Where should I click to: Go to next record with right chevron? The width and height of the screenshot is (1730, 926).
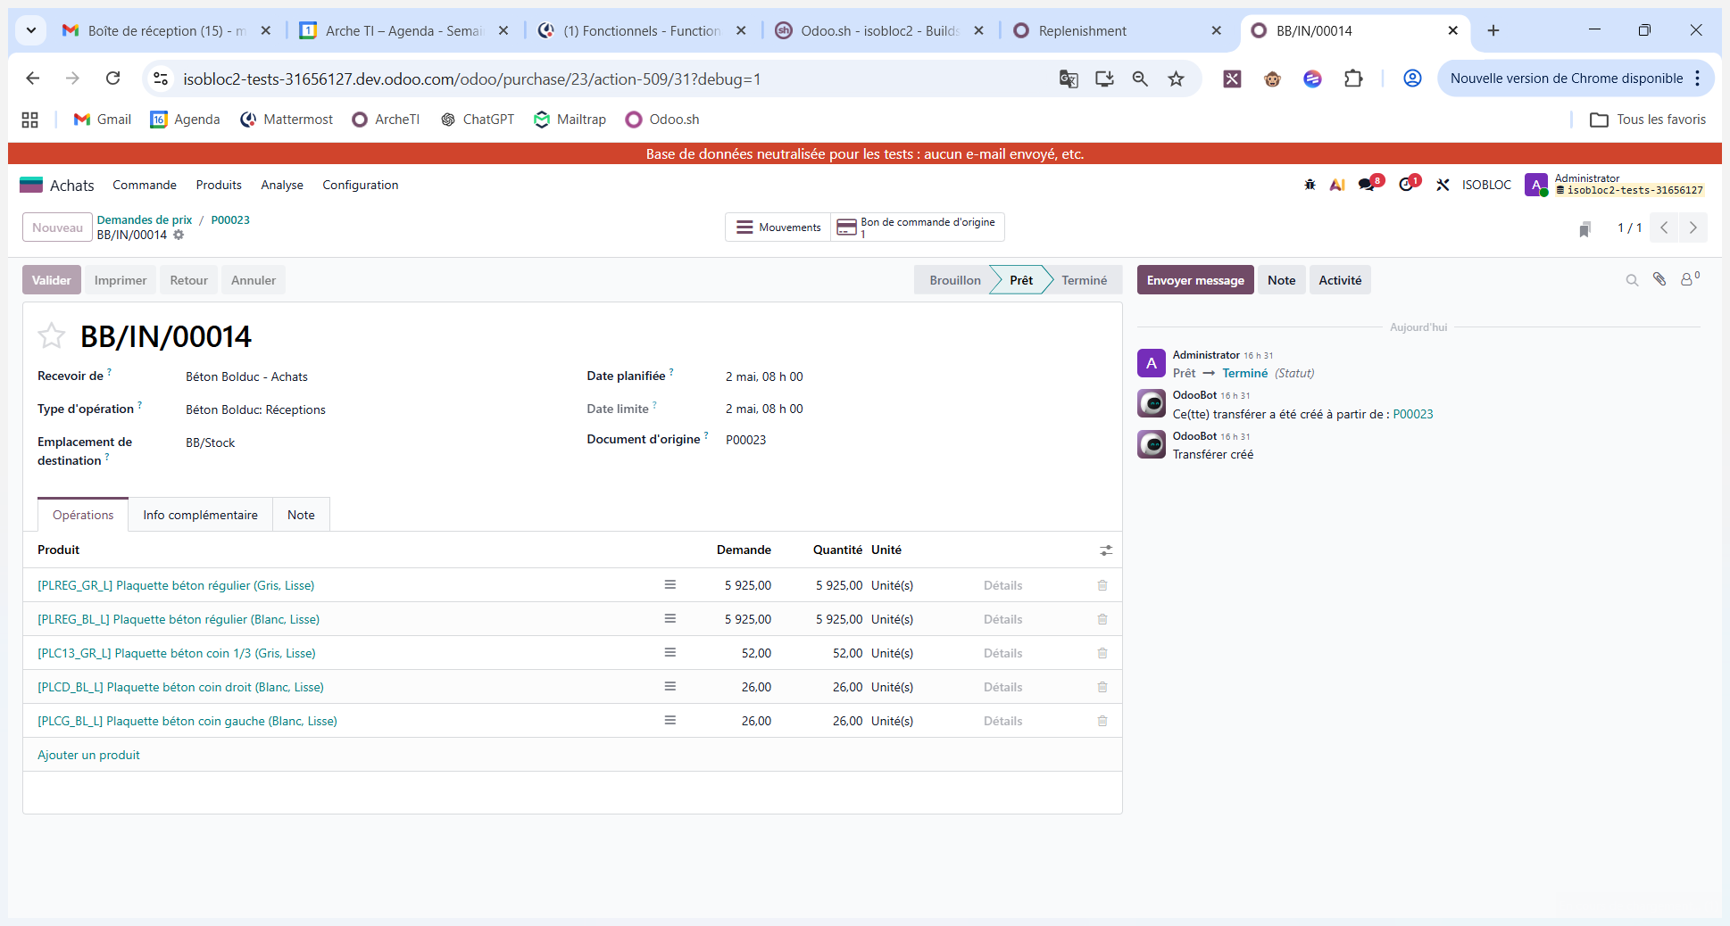click(1693, 227)
